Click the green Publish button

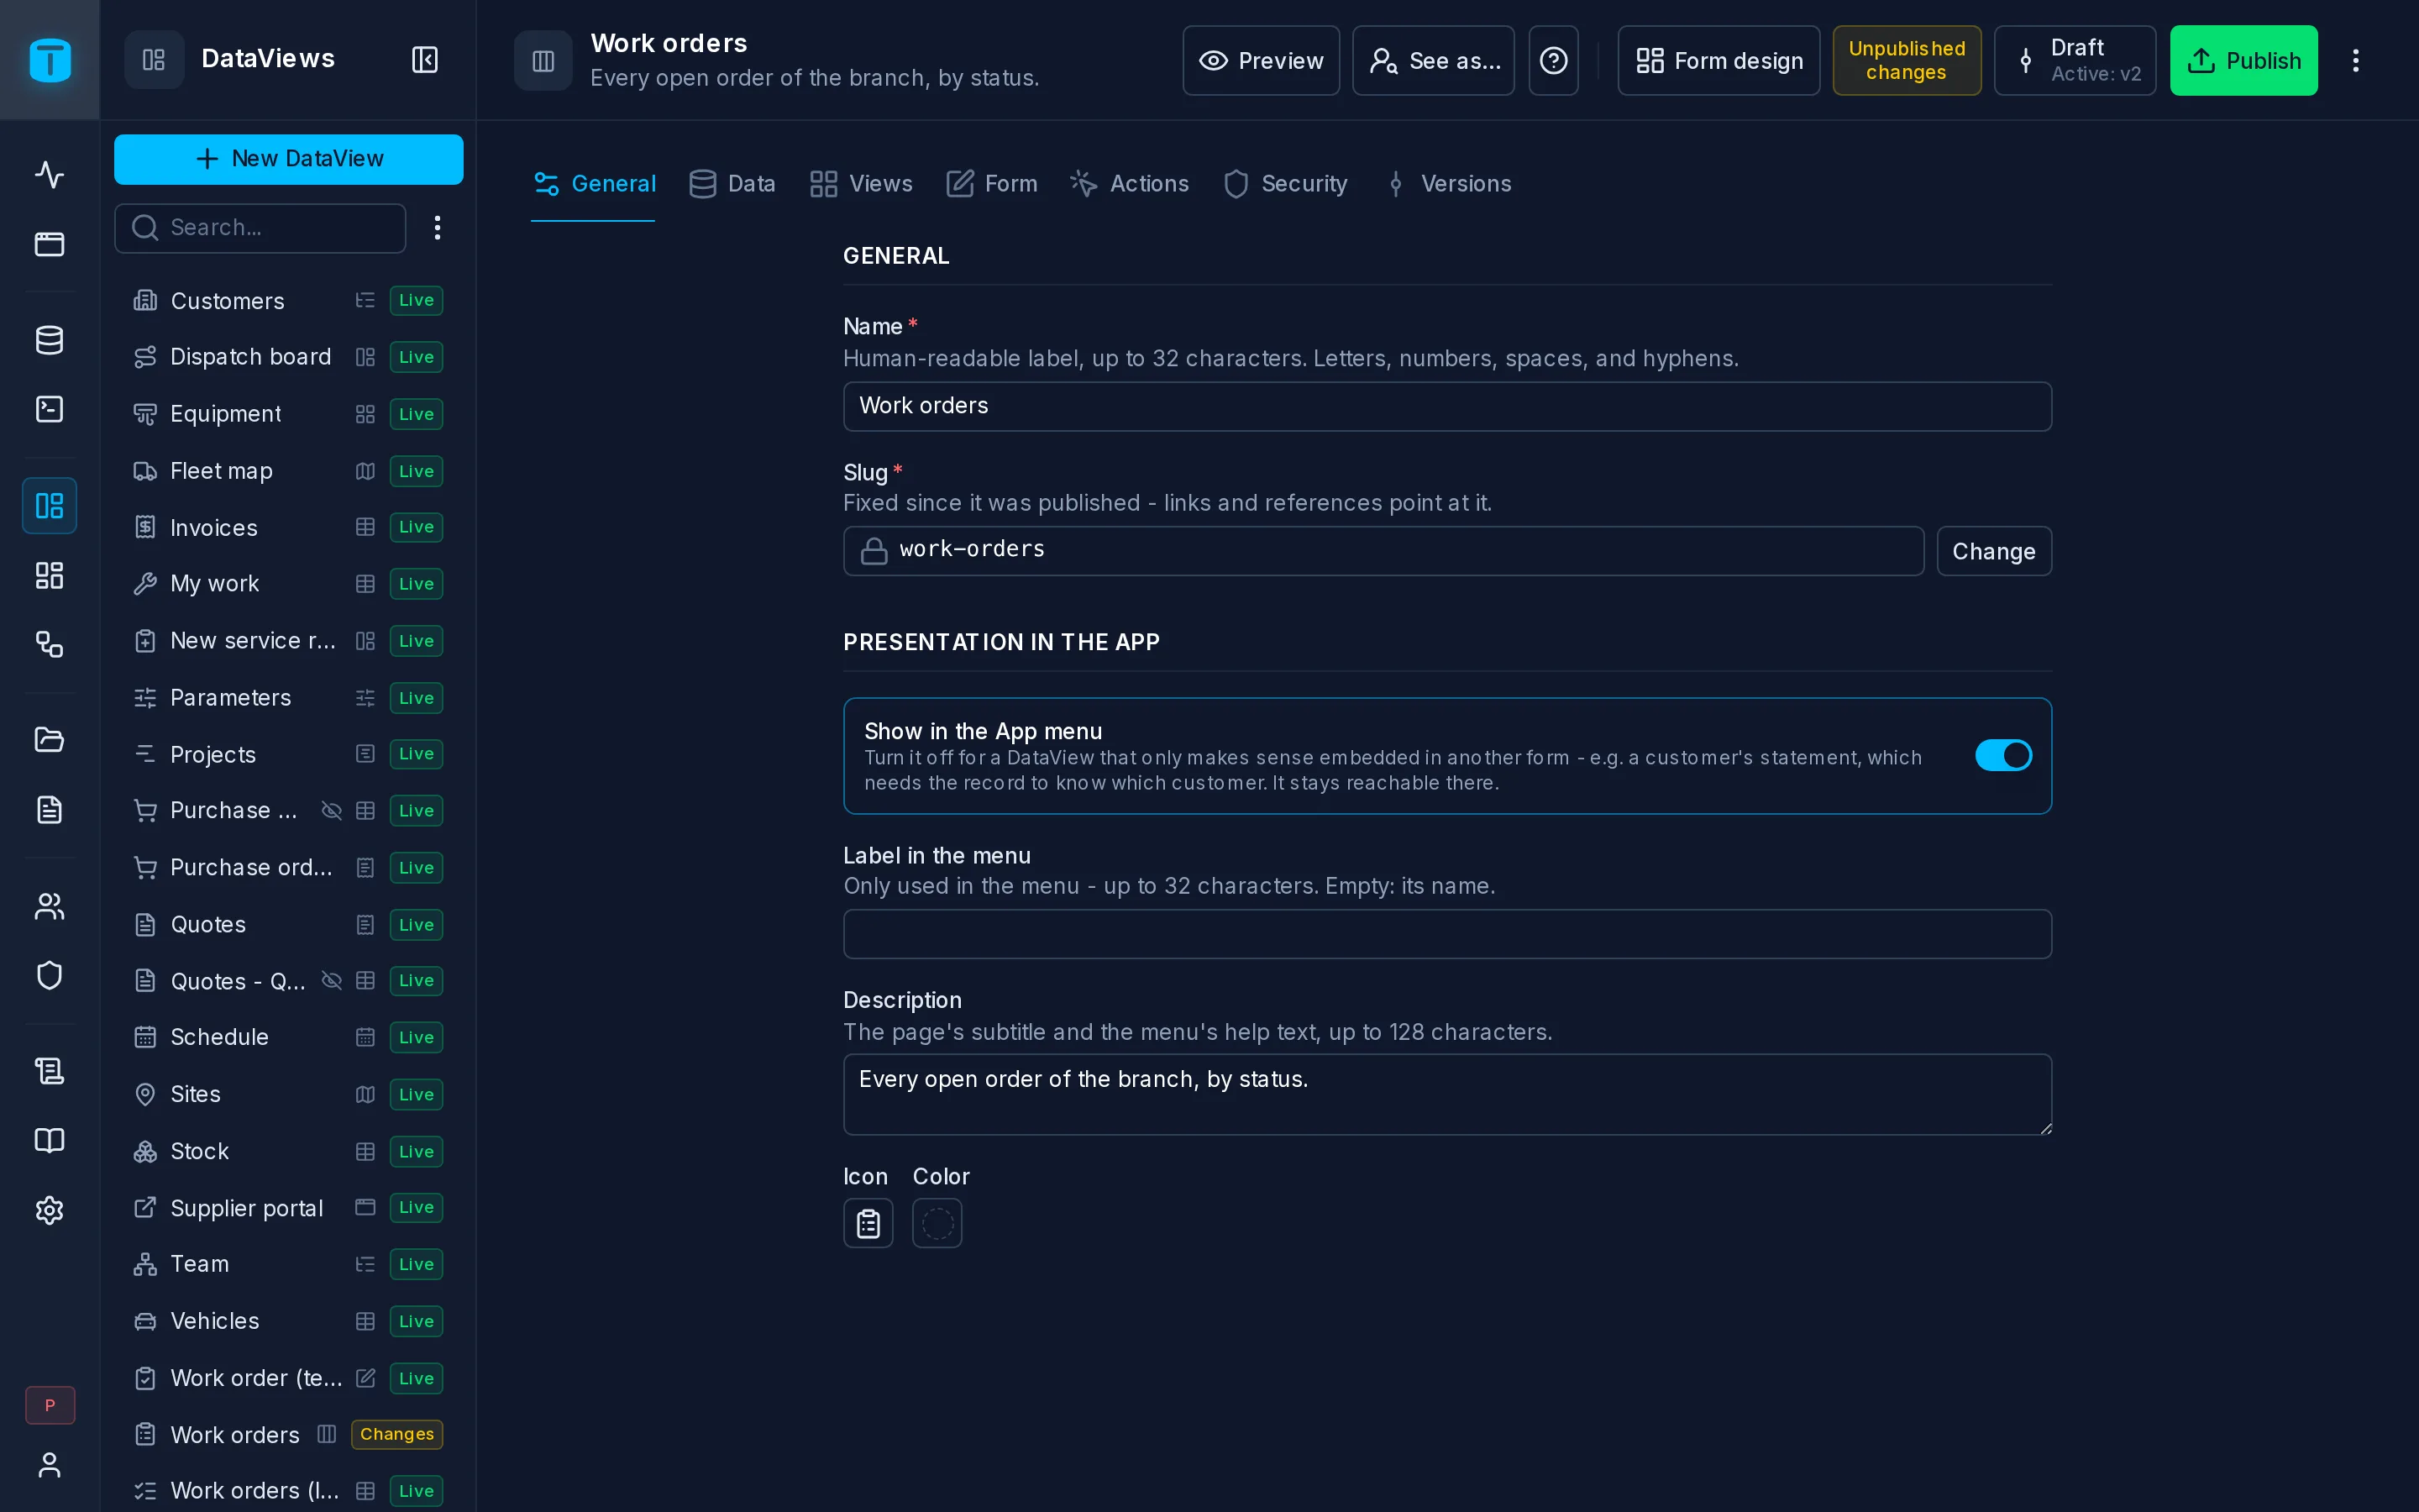(x=2244, y=60)
